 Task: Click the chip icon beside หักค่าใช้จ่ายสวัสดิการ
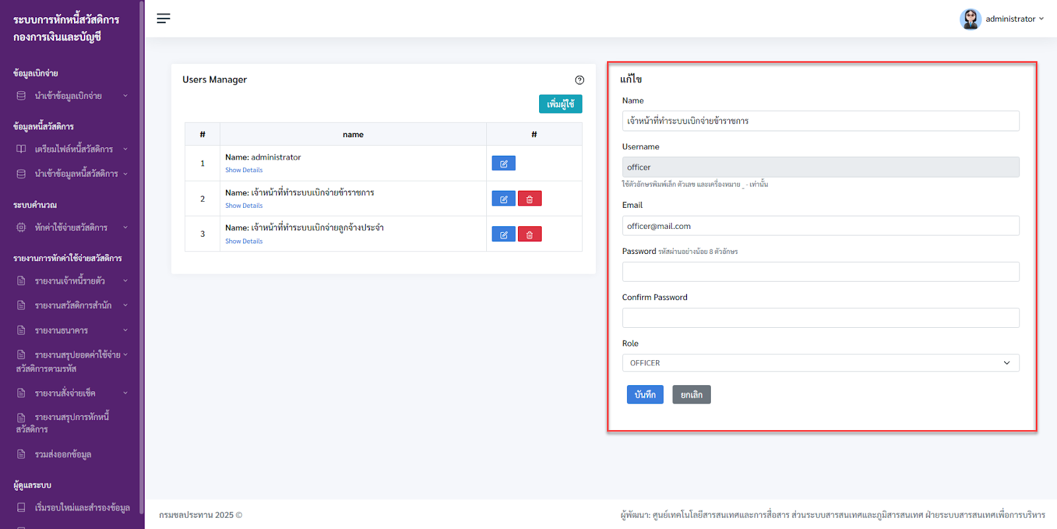pos(21,228)
